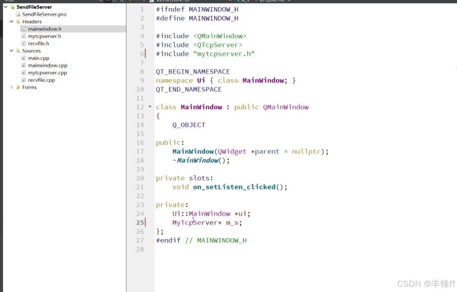Select the Headers folder label

[x=32, y=22]
